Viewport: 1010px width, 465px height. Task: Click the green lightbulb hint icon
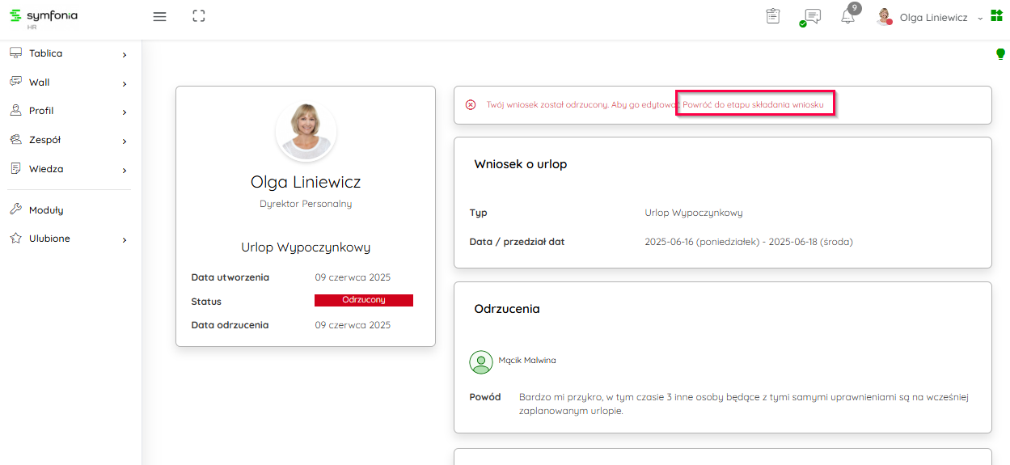pos(1000,54)
